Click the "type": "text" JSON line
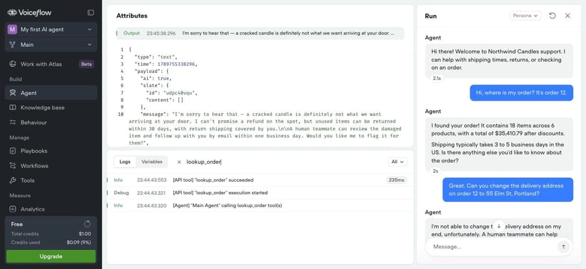 pyautogui.click(x=156, y=57)
